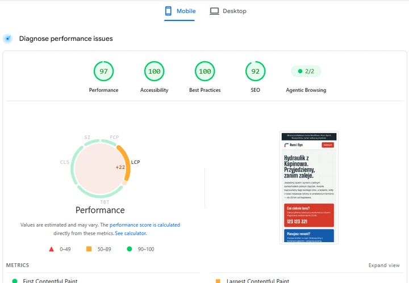Image resolution: width=409 pixels, height=283 pixels.
Task: Click the Largest Contentful Paint metric
Action: point(258,281)
